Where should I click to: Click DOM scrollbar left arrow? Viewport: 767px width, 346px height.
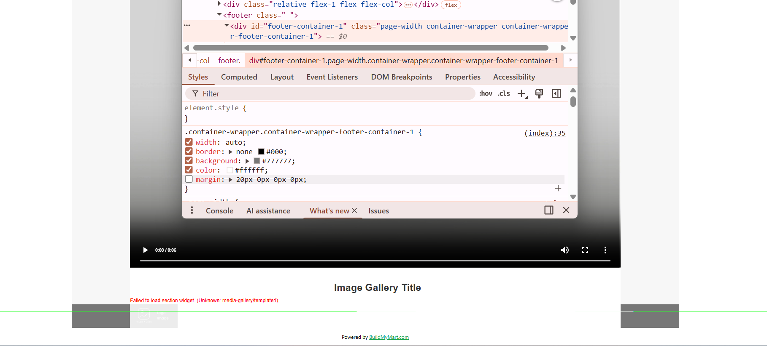[187, 48]
